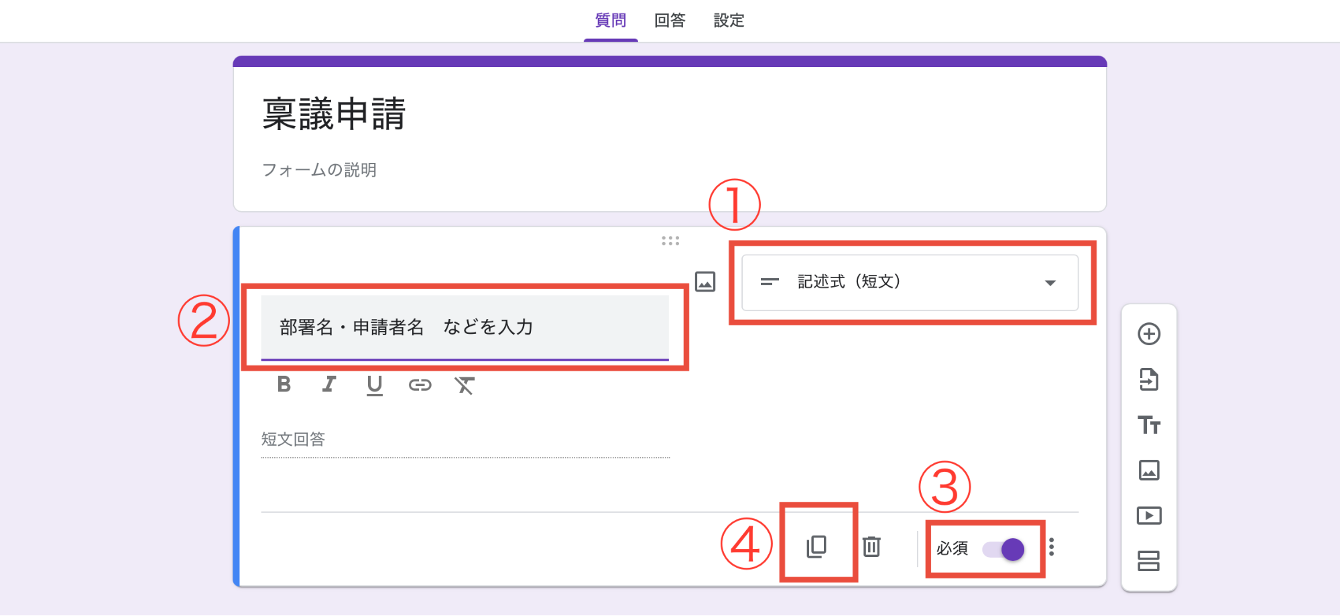Screen dimensions: 1340x616
Task: Add an image from the sidebar
Action: coord(1149,470)
